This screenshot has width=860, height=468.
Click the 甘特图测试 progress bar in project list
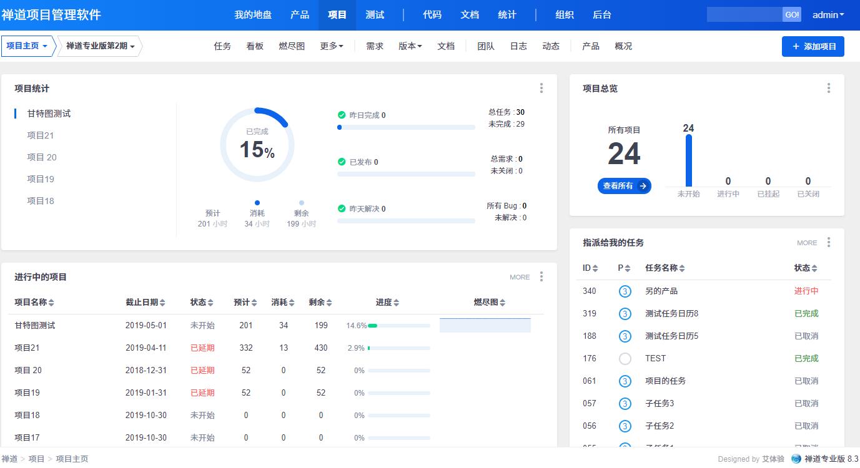398,326
